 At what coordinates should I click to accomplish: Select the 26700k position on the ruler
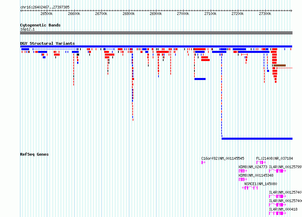[x=101, y=14]
